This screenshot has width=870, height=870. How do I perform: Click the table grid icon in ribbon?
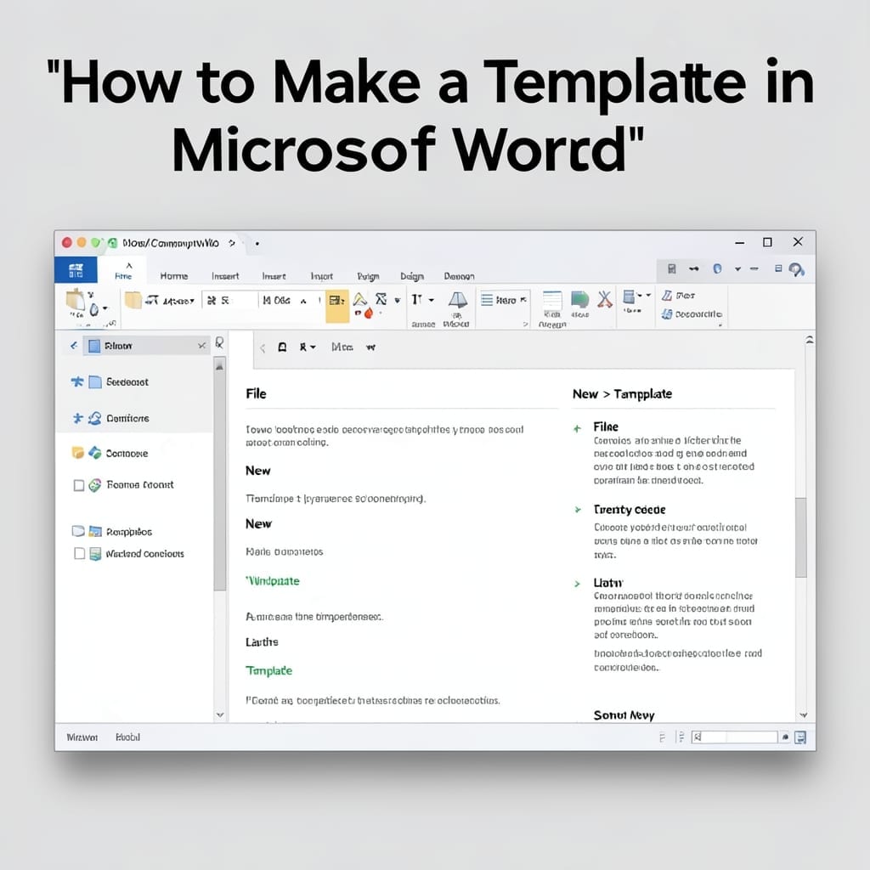(x=629, y=297)
